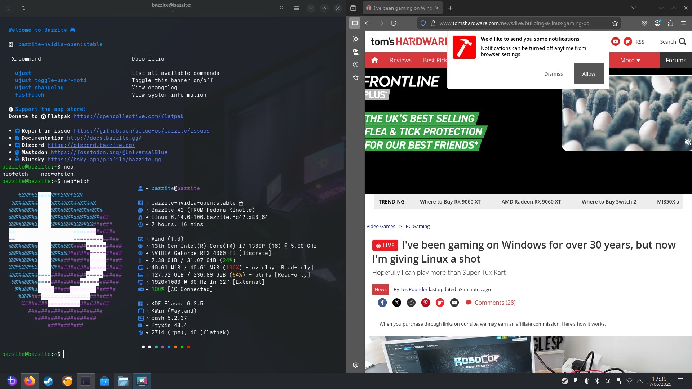
Task: Open the Firefox account menu
Action: (x=657, y=23)
